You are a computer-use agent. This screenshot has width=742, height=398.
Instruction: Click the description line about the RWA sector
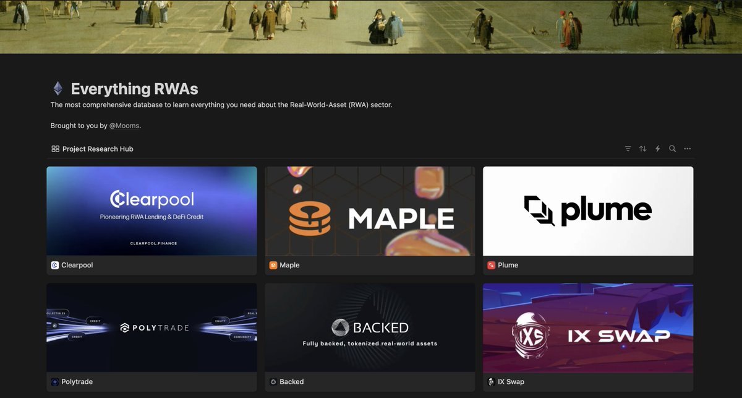point(221,105)
